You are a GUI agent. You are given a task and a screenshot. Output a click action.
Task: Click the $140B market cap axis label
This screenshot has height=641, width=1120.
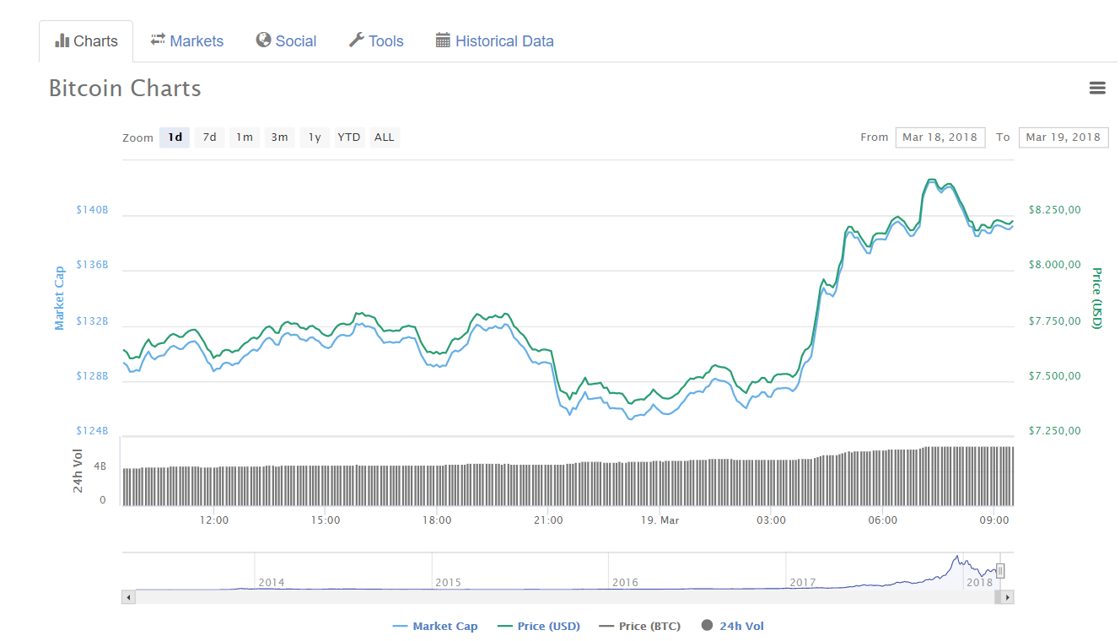tap(93, 209)
